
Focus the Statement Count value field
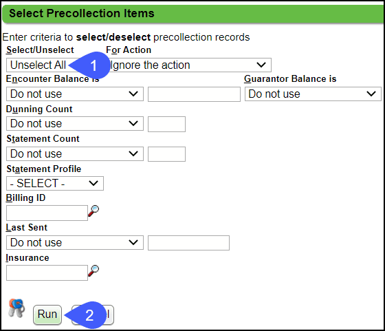166,154
